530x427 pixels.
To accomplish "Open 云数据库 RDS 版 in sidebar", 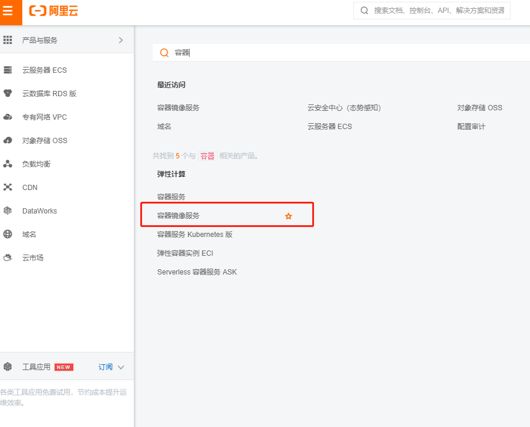I will [49, 94].
